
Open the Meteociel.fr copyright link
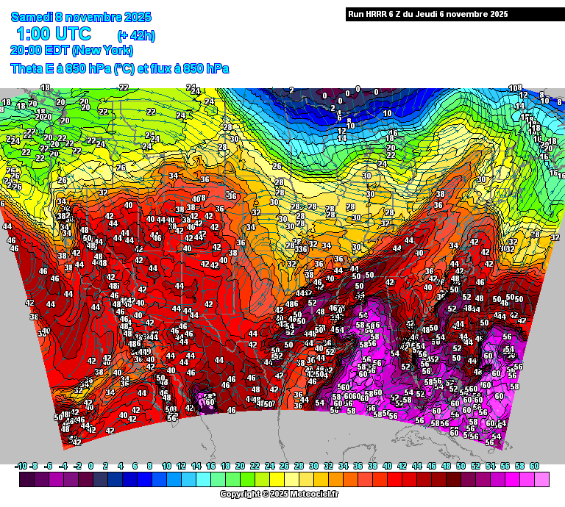pos(284,495)
